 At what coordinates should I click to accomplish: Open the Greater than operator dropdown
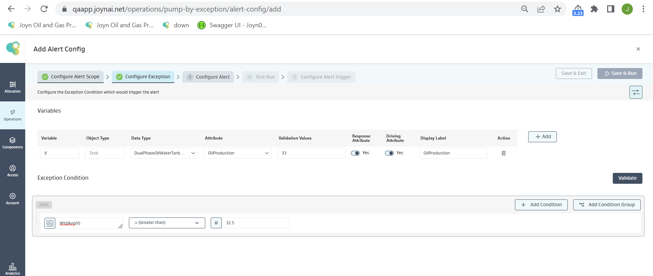(x=167, y=223)
